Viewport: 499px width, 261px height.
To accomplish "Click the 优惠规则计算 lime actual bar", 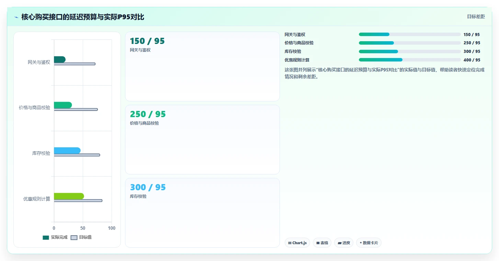I will [x=69, y=196].
